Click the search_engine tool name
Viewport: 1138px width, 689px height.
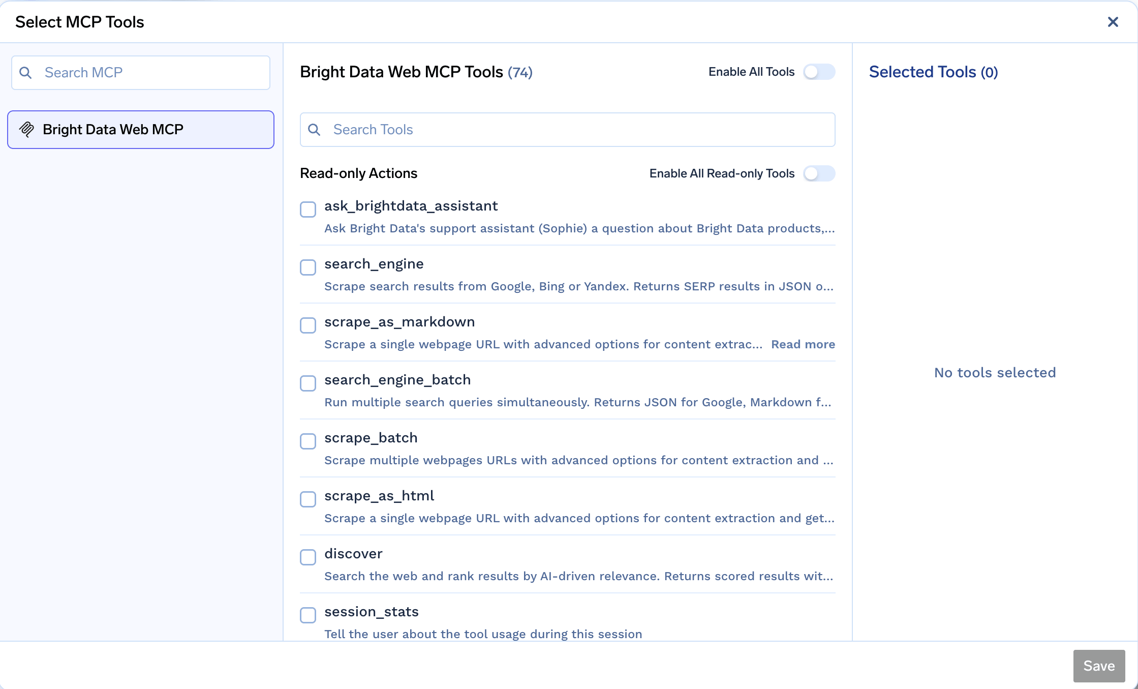[374, 264]
